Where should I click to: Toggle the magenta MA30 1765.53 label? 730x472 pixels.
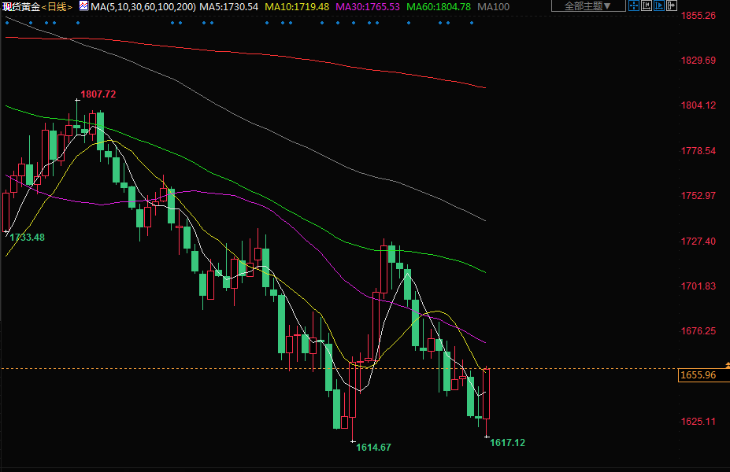pyautogui.click(x=368, y=6)
